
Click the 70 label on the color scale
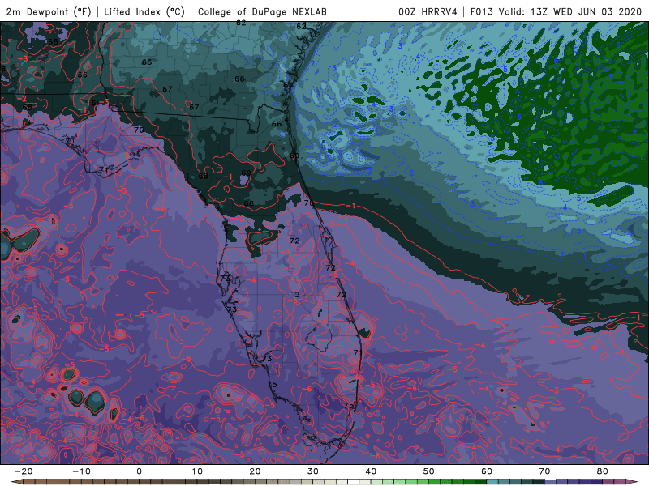(544, 471)
